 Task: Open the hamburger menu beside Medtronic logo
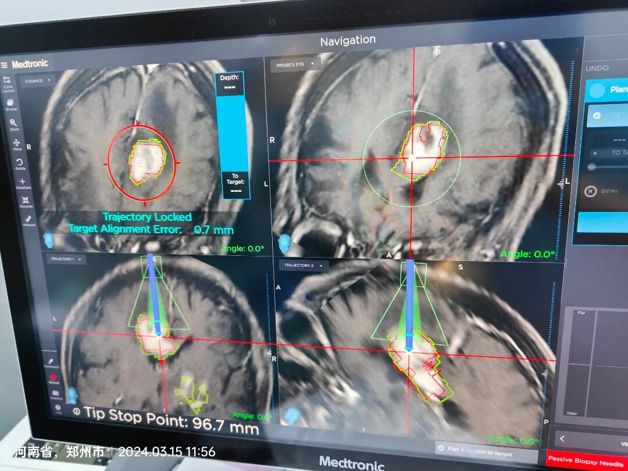tap(5, 65)
